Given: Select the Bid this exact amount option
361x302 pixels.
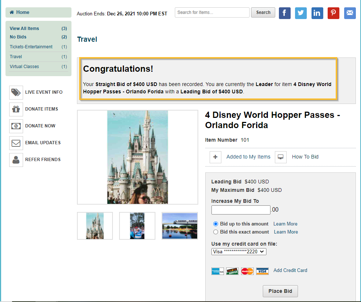Looking at the screenshot, I should click(216, 232).
